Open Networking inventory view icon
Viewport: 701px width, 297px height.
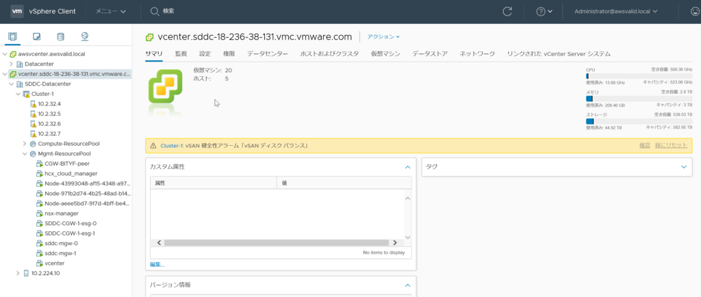coord(85,36)
